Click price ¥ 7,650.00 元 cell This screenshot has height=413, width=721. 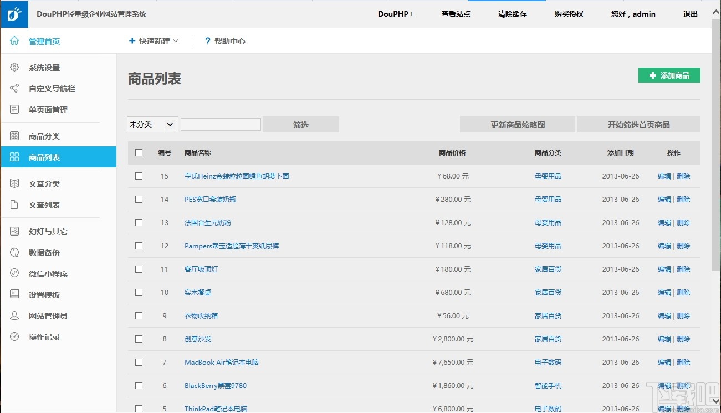453,363
